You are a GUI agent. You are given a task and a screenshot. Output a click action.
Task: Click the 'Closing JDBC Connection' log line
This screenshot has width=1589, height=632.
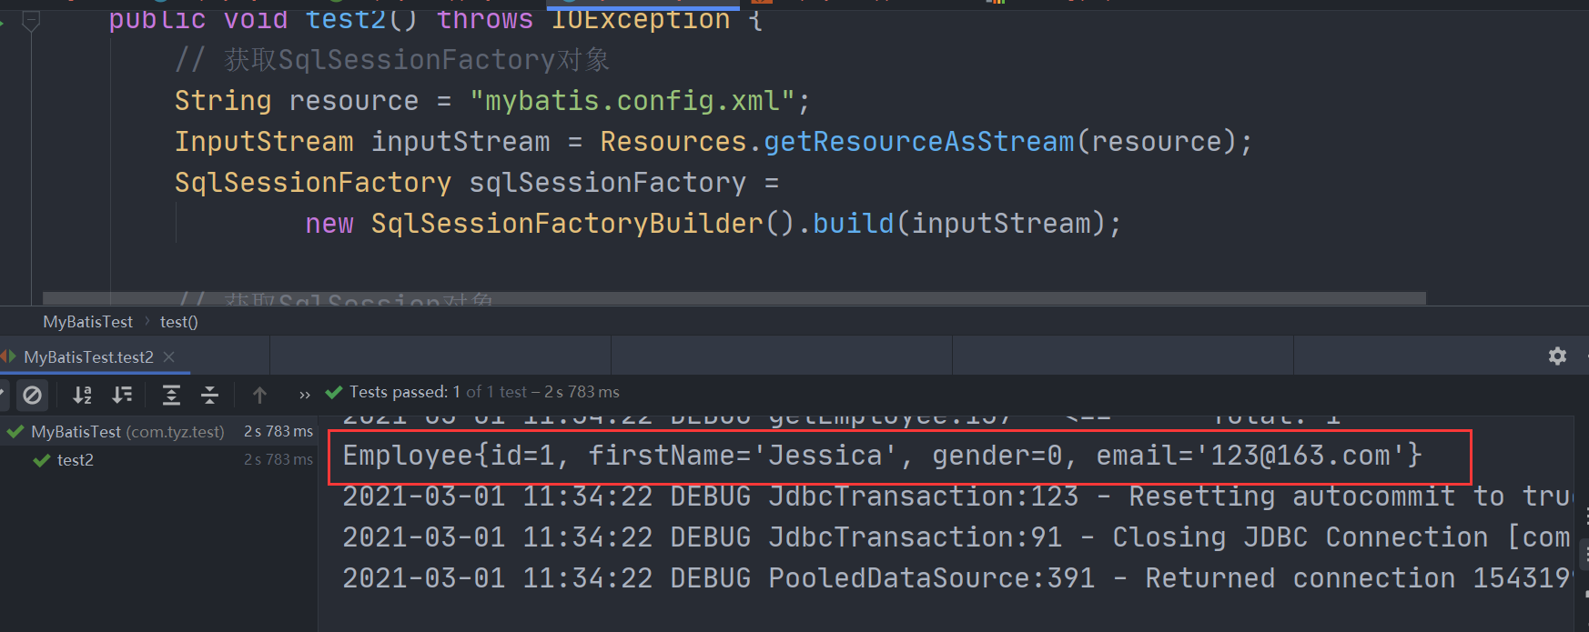(956, 537)
